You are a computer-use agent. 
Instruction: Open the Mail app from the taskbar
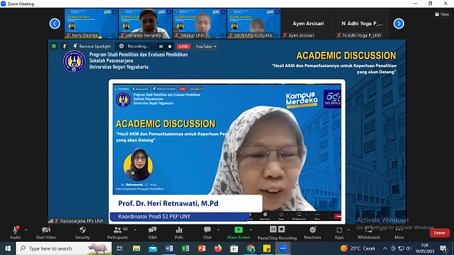pos(153,248)
